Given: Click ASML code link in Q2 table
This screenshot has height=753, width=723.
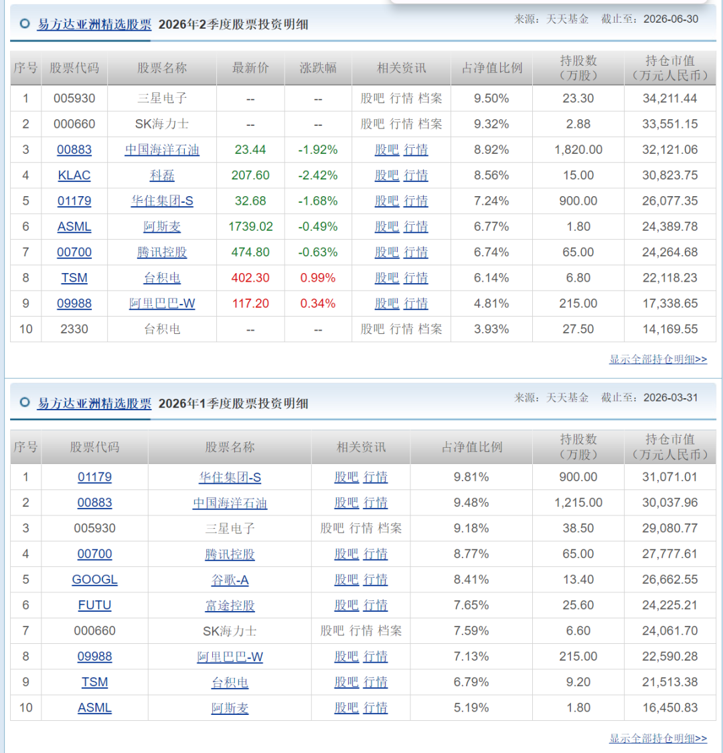Looking at the screenshot, I should coord(74,227).
